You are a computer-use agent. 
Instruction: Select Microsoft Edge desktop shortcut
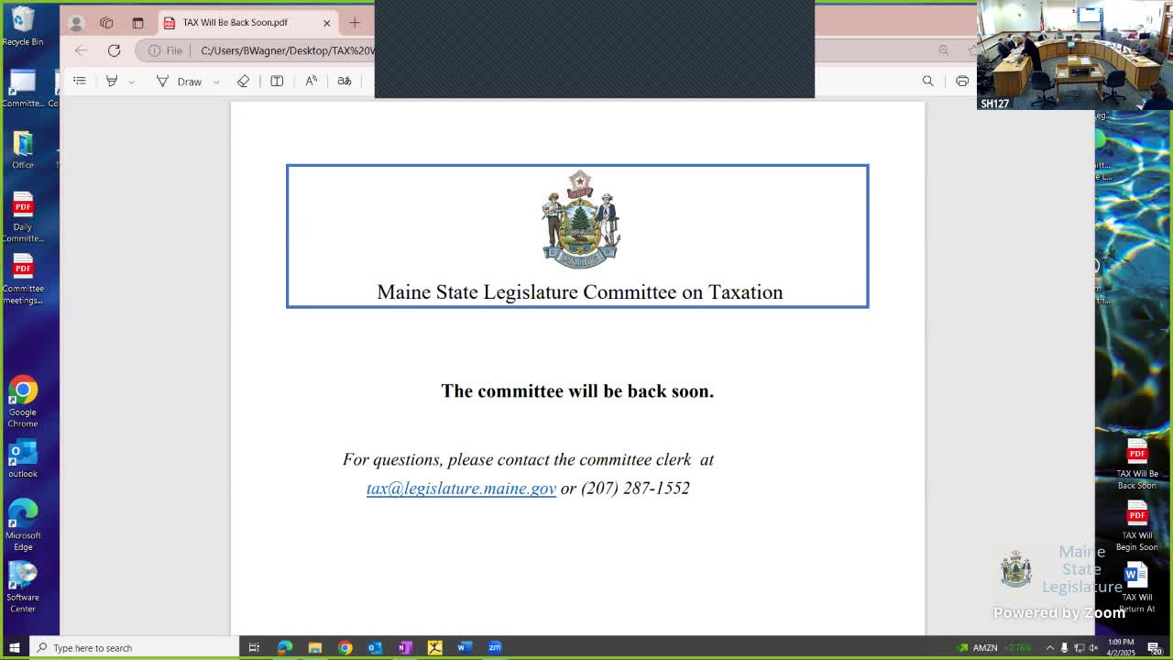click(x=23, y=525)
